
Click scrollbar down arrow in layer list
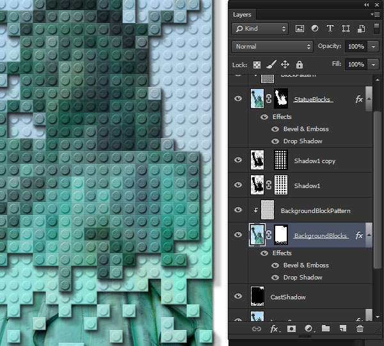pos(378,317)
